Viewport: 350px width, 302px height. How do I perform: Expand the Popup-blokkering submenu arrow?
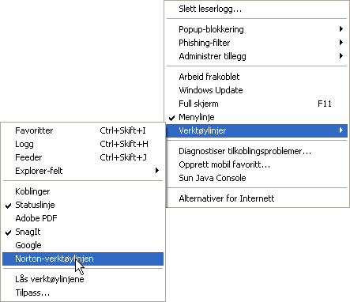(341, 29)
